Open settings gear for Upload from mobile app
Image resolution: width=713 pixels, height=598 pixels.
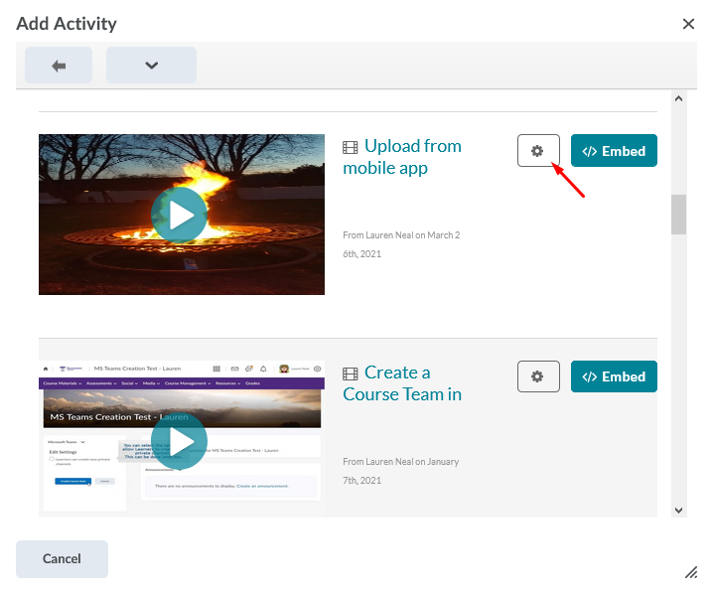(x=538, y=151)
